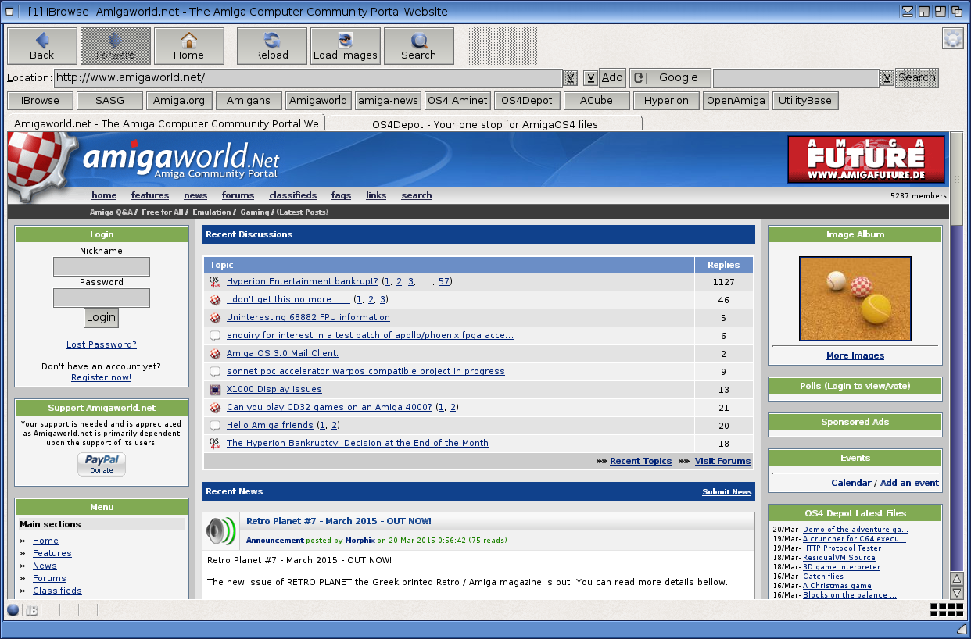Click the reply count 1127
The height and width of the screenshot is (639, 971).
click(724, 282)
